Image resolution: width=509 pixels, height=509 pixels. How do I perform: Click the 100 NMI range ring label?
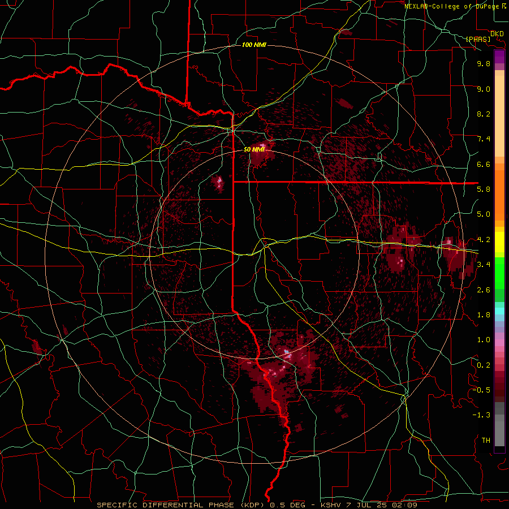point(254,45)
